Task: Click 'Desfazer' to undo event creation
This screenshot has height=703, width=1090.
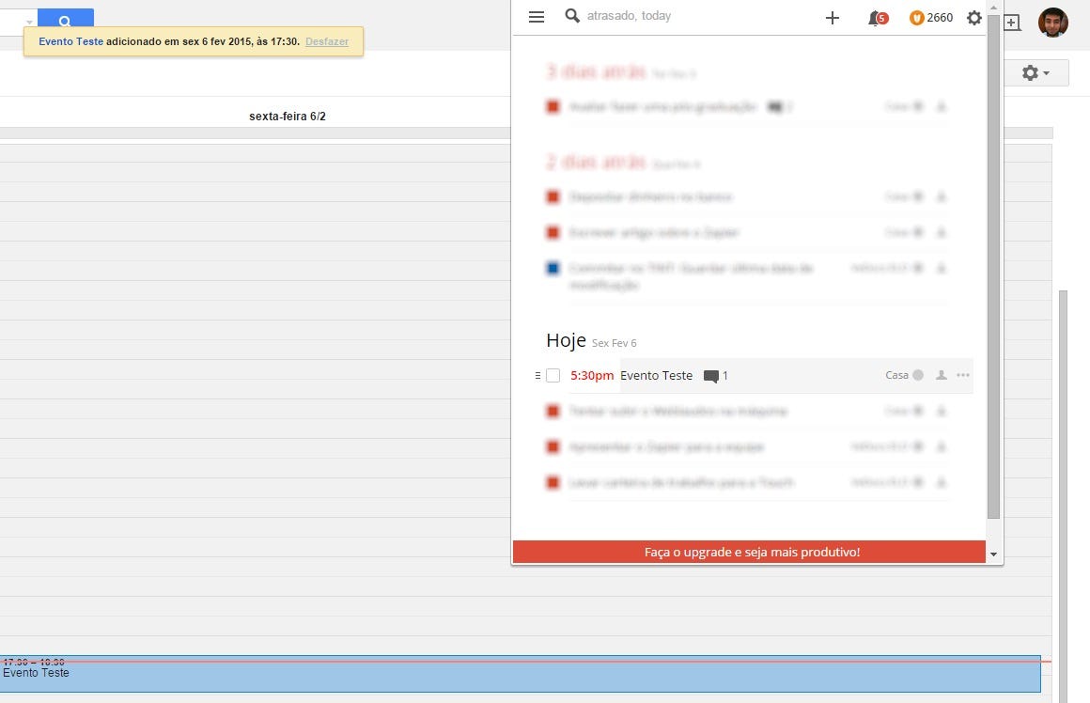Action: pos(327,41)
